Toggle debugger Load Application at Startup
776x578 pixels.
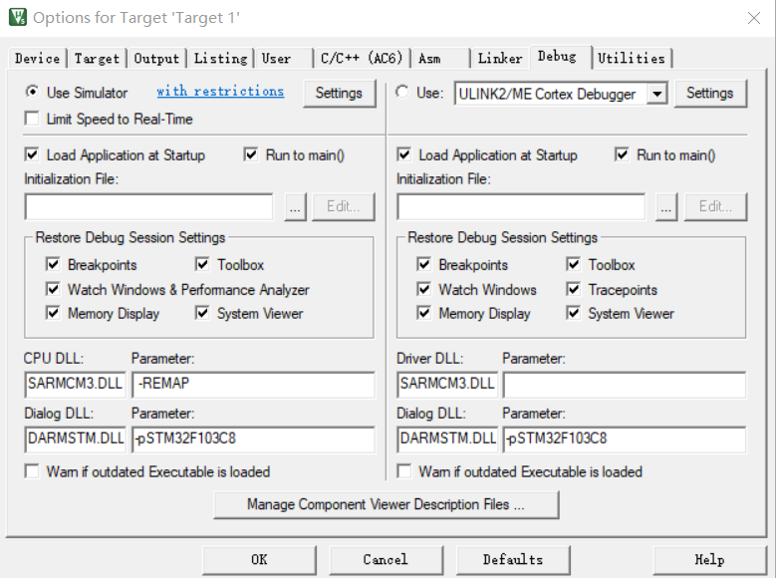(403, 155)
